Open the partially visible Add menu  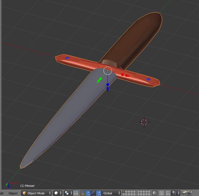(x=2, y=193)
